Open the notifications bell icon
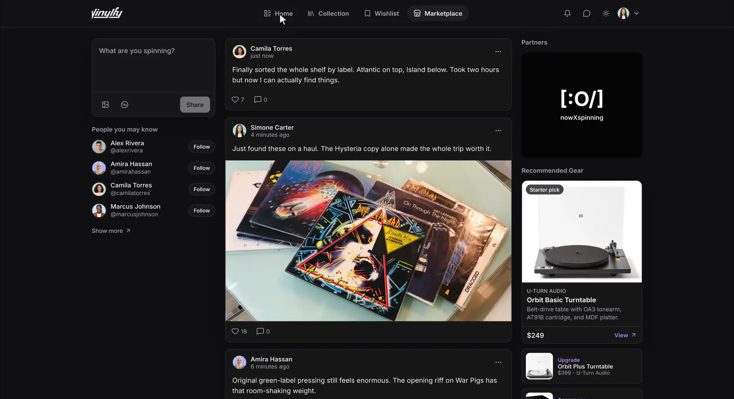Screen dimensions: 734x399 coord(567,13)
